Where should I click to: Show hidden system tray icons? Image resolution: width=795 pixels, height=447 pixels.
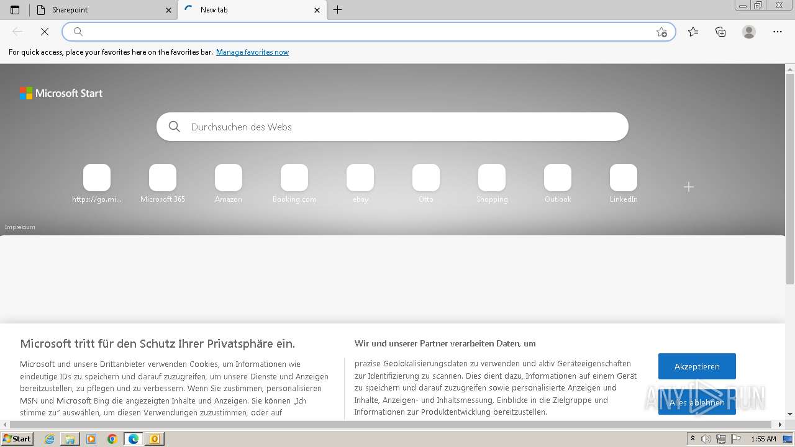693,439
